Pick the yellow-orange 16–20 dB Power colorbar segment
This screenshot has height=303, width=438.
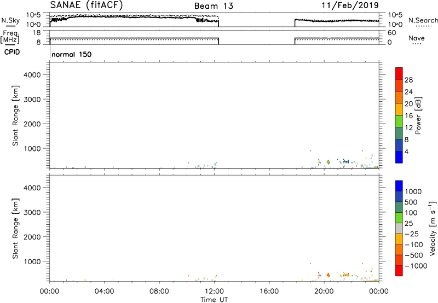[x=399, y=109]
